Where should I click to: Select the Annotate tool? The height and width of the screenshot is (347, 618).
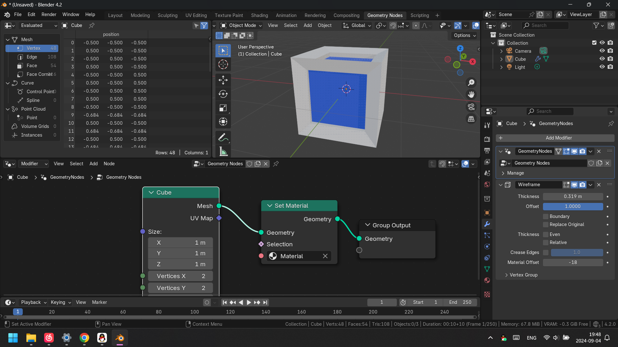[223, 137]
